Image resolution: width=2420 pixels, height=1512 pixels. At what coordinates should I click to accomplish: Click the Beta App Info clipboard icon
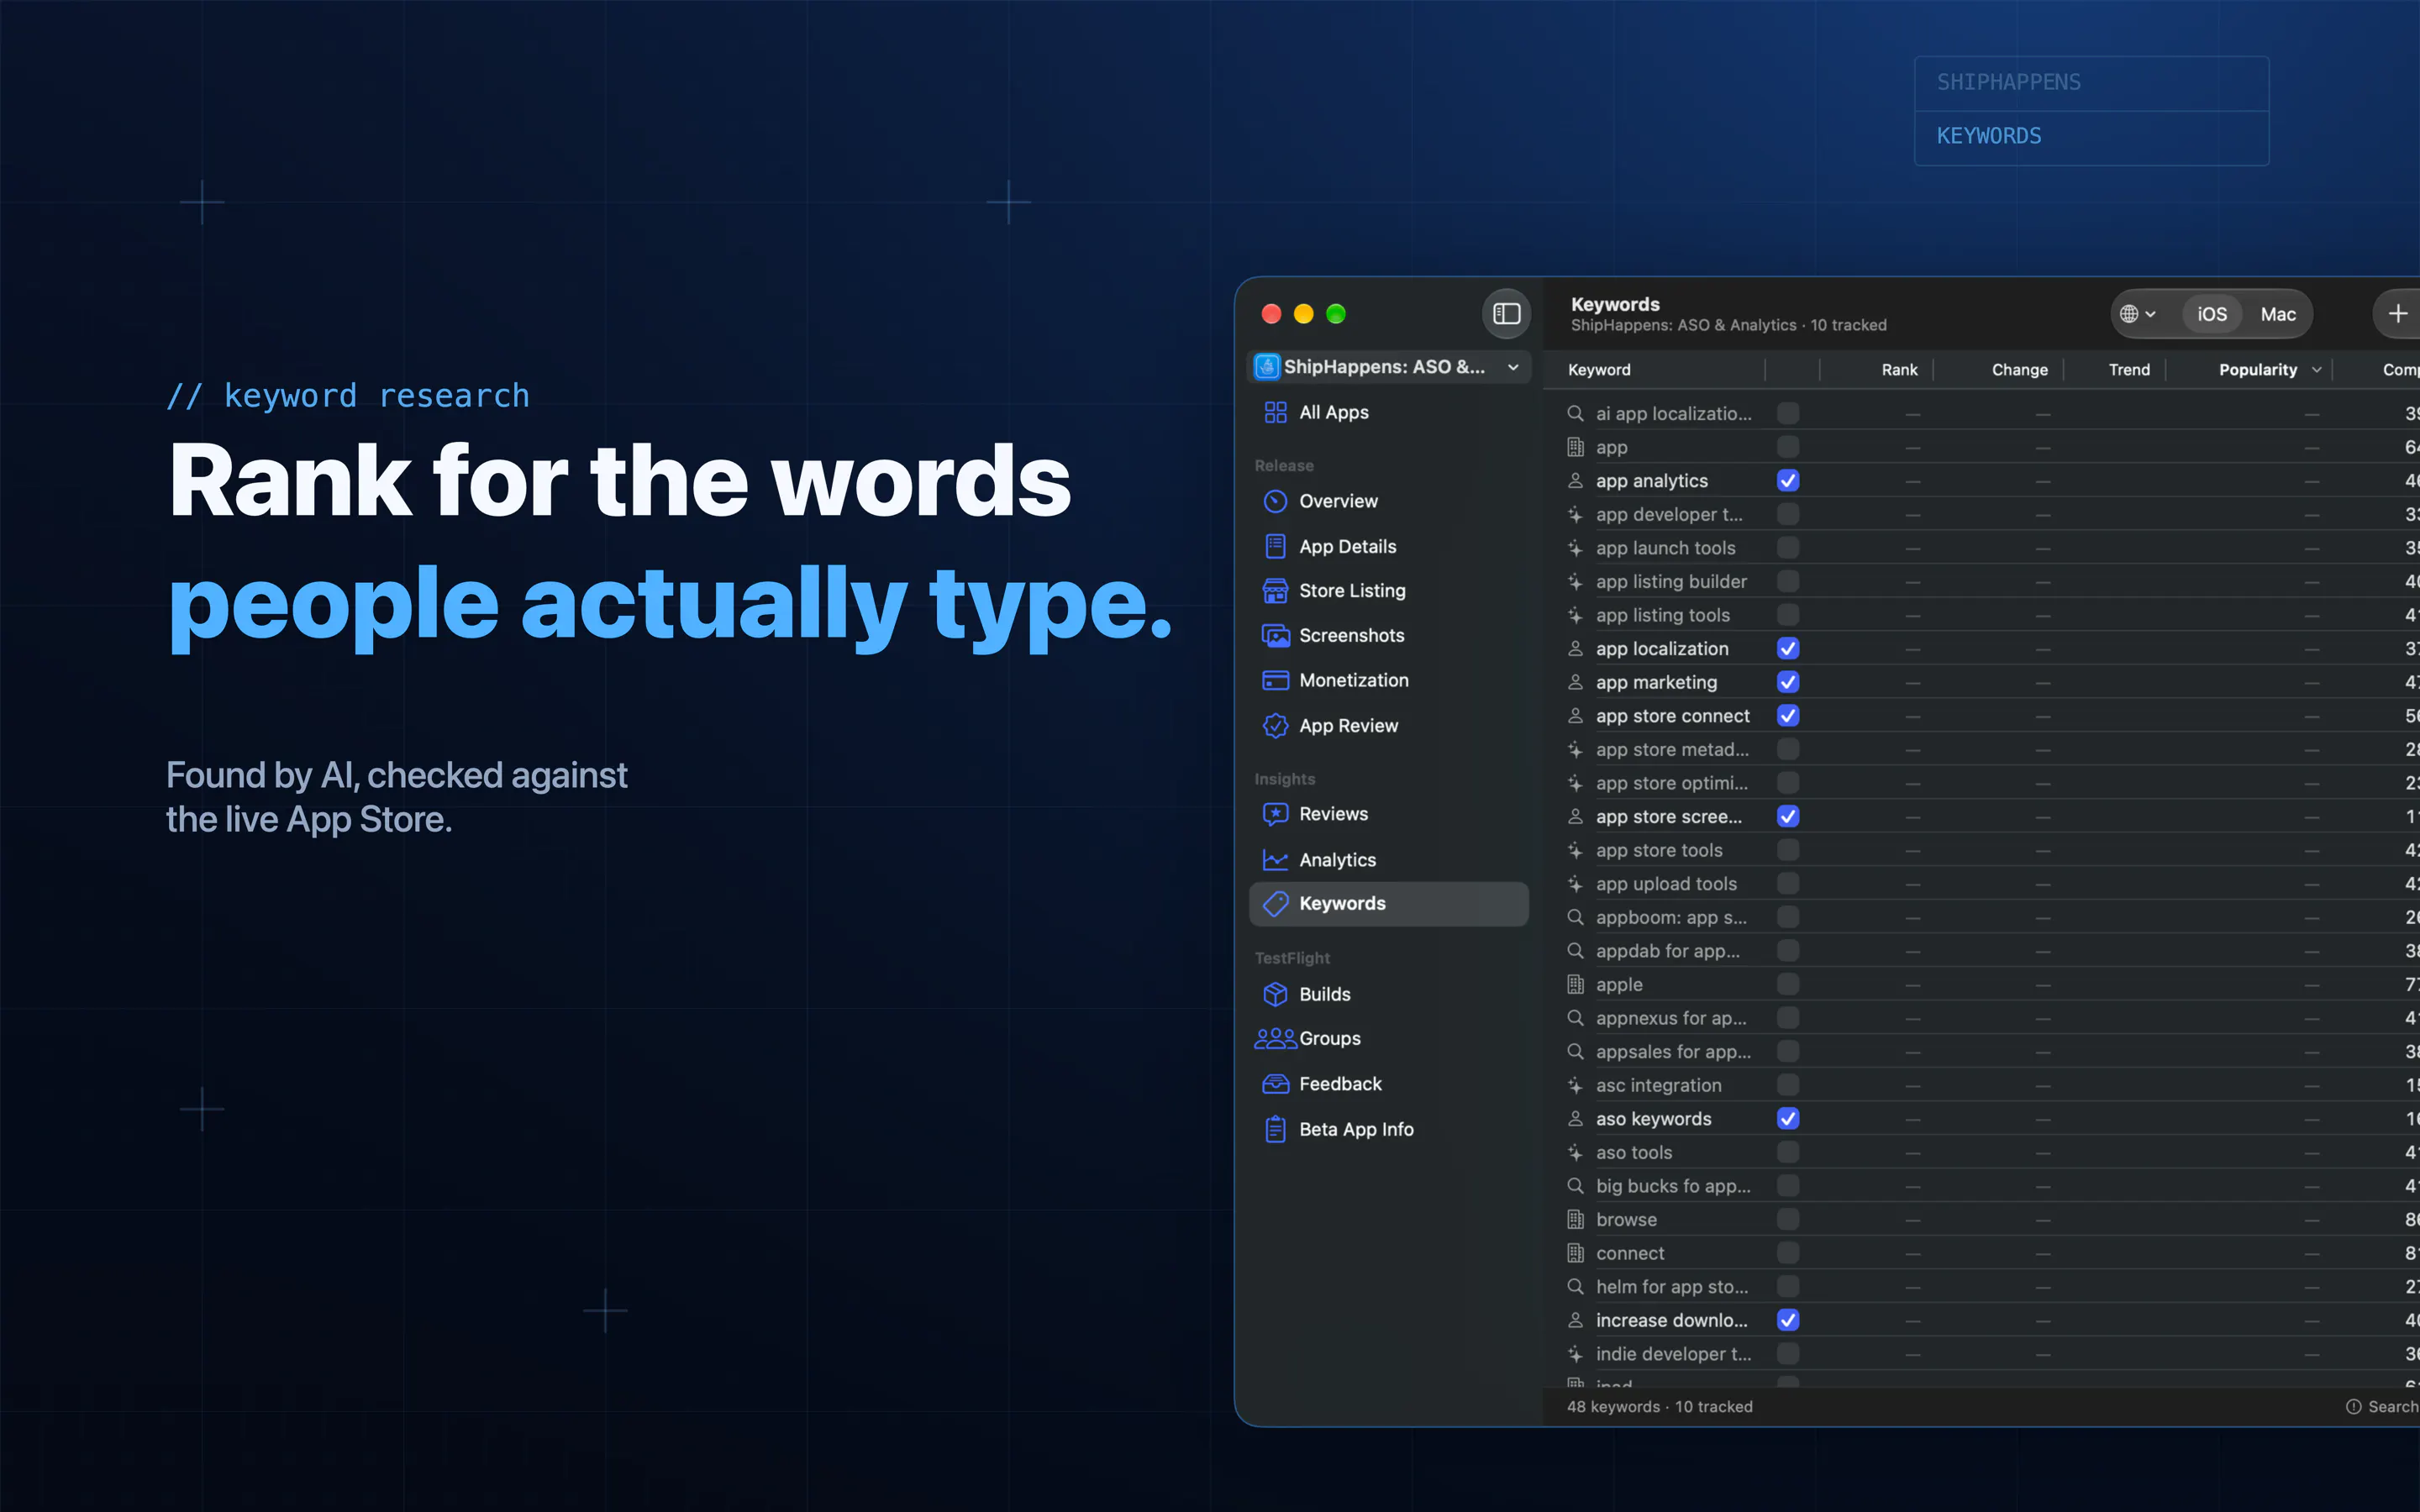(x=1275, y=1129)
